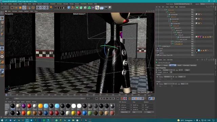Click the Undo arrow icon
This screenshot has height=122, width=217.
[x=3, y=7]
